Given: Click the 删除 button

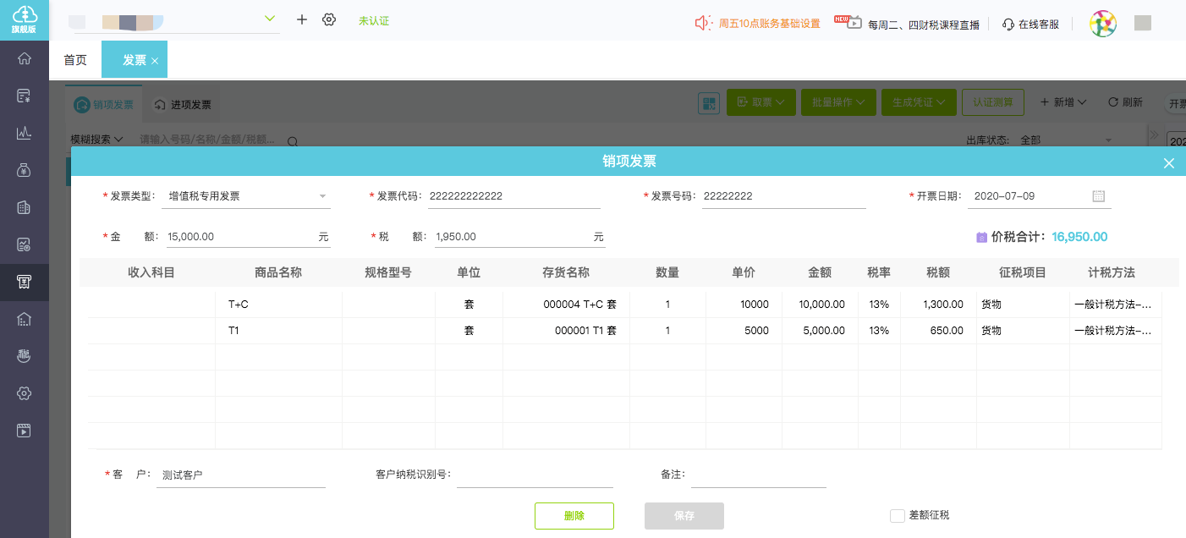Looking at the screenshot, I should (x=574, y=516).
